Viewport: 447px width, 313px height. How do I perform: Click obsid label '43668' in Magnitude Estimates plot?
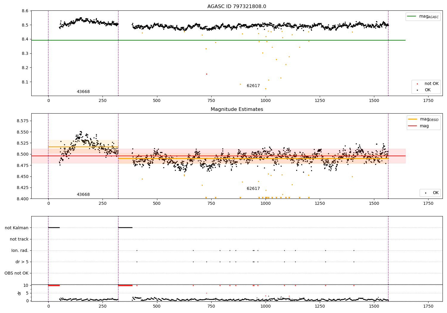pyautogui.click(x=83, y=195)
